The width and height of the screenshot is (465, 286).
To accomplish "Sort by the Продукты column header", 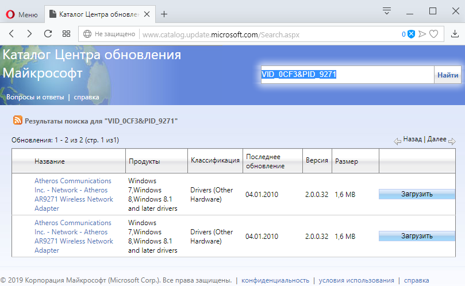I will 144,161.
